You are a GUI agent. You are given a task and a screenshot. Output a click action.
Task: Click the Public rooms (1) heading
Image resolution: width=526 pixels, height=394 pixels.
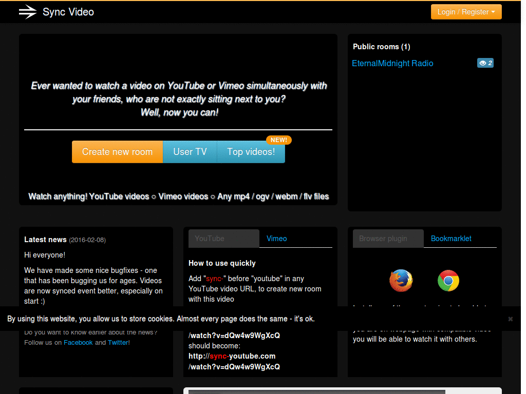click(382, 47)
